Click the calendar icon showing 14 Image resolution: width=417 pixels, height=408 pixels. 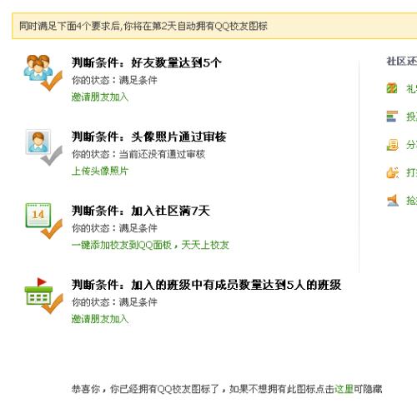(x=43, y=221)
